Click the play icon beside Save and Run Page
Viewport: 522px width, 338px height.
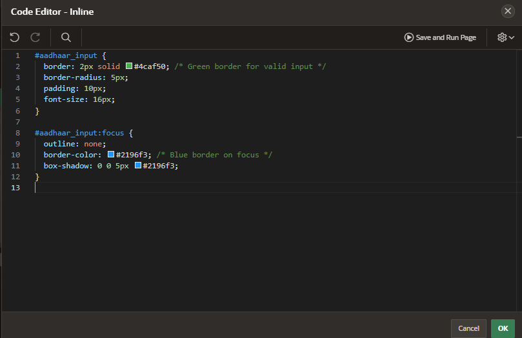tap(409, 37)
